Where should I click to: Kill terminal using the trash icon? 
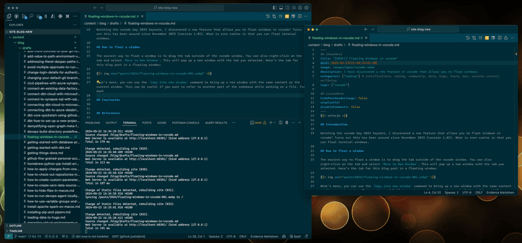point(287,123)
